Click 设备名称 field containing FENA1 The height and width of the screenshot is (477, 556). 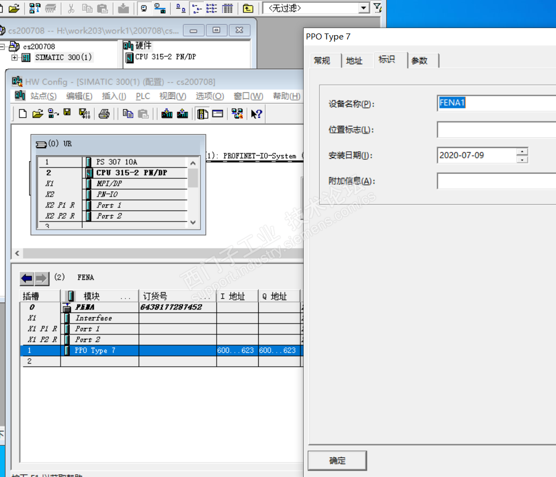point(497,103)
